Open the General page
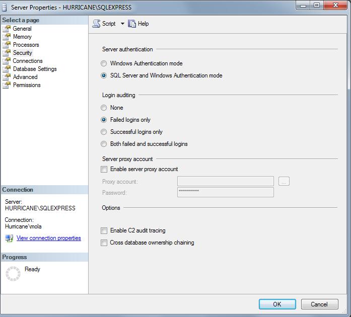 click(22, 29)
